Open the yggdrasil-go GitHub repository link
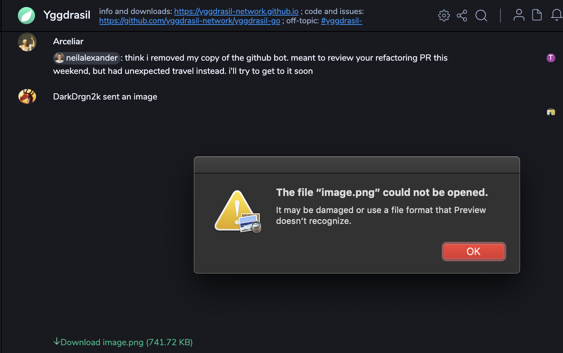The height and width of the screenshot is (353, 563). coord(190,21)
